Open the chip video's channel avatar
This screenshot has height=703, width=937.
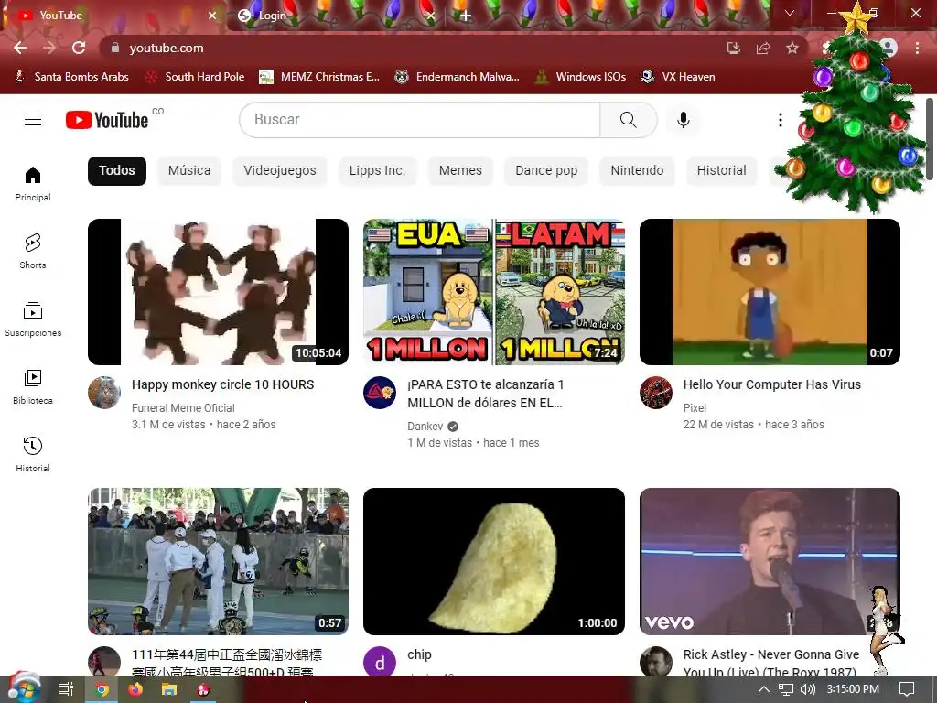click(x=380, y=663)
